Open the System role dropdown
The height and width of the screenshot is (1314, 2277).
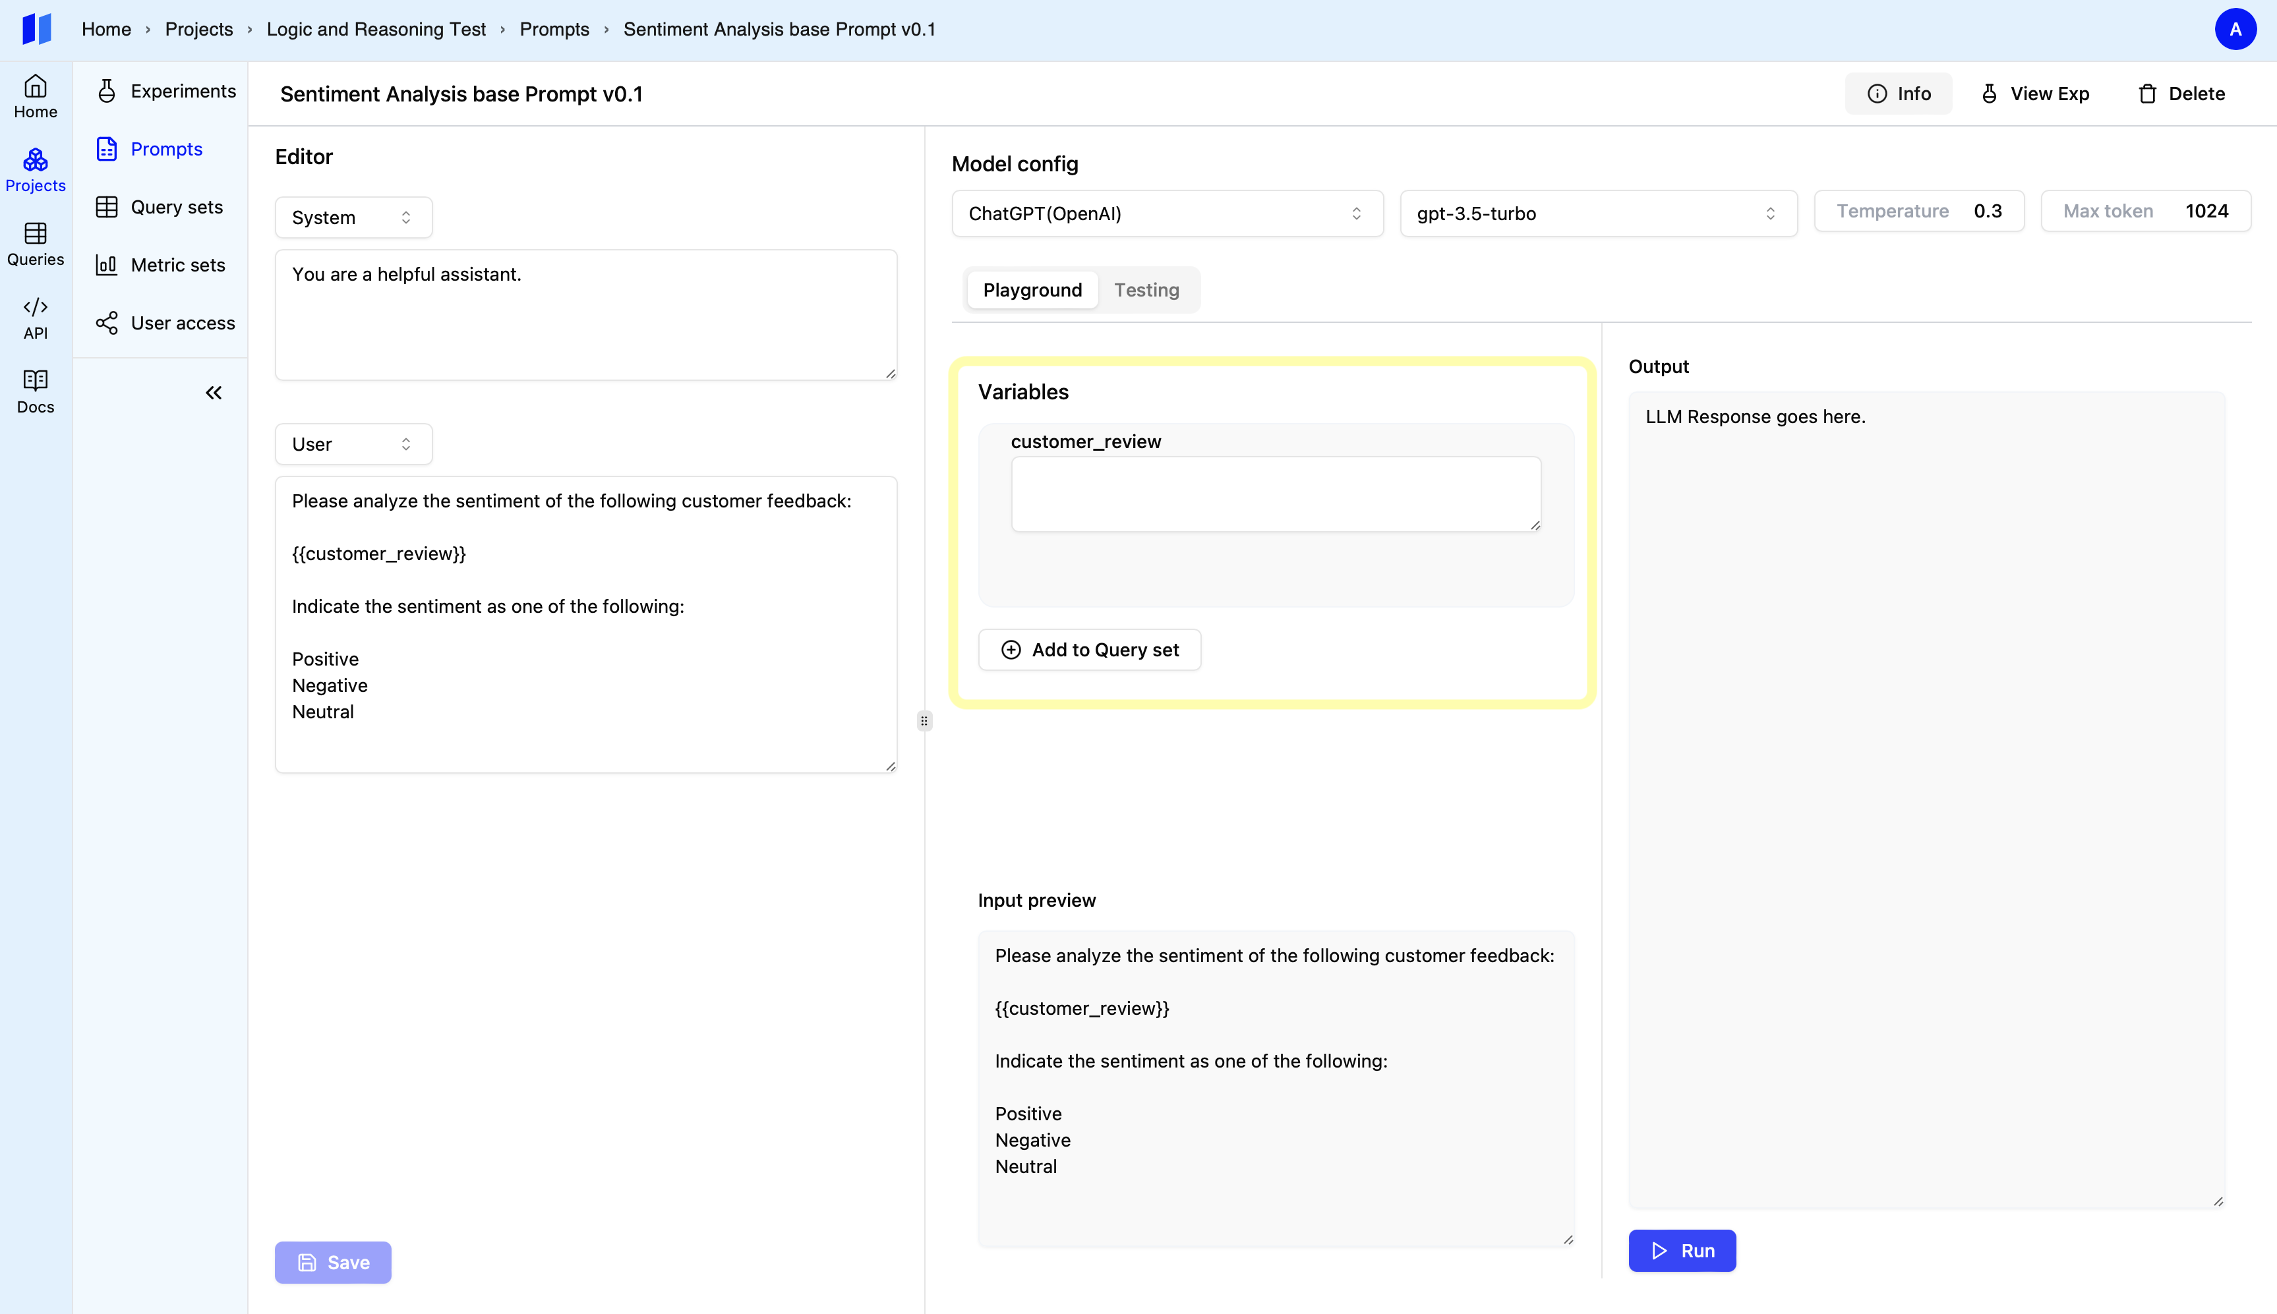pyautogui.click(x=352, y=217)
